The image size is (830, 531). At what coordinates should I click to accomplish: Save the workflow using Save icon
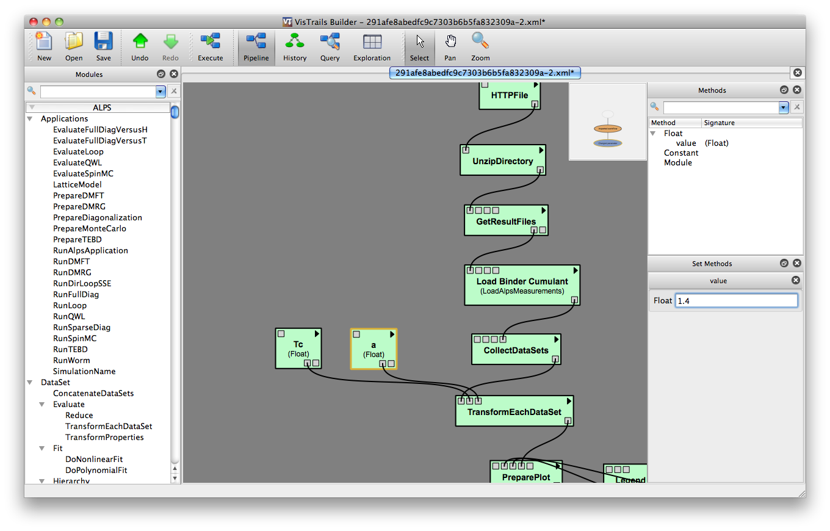pos(103,43)
